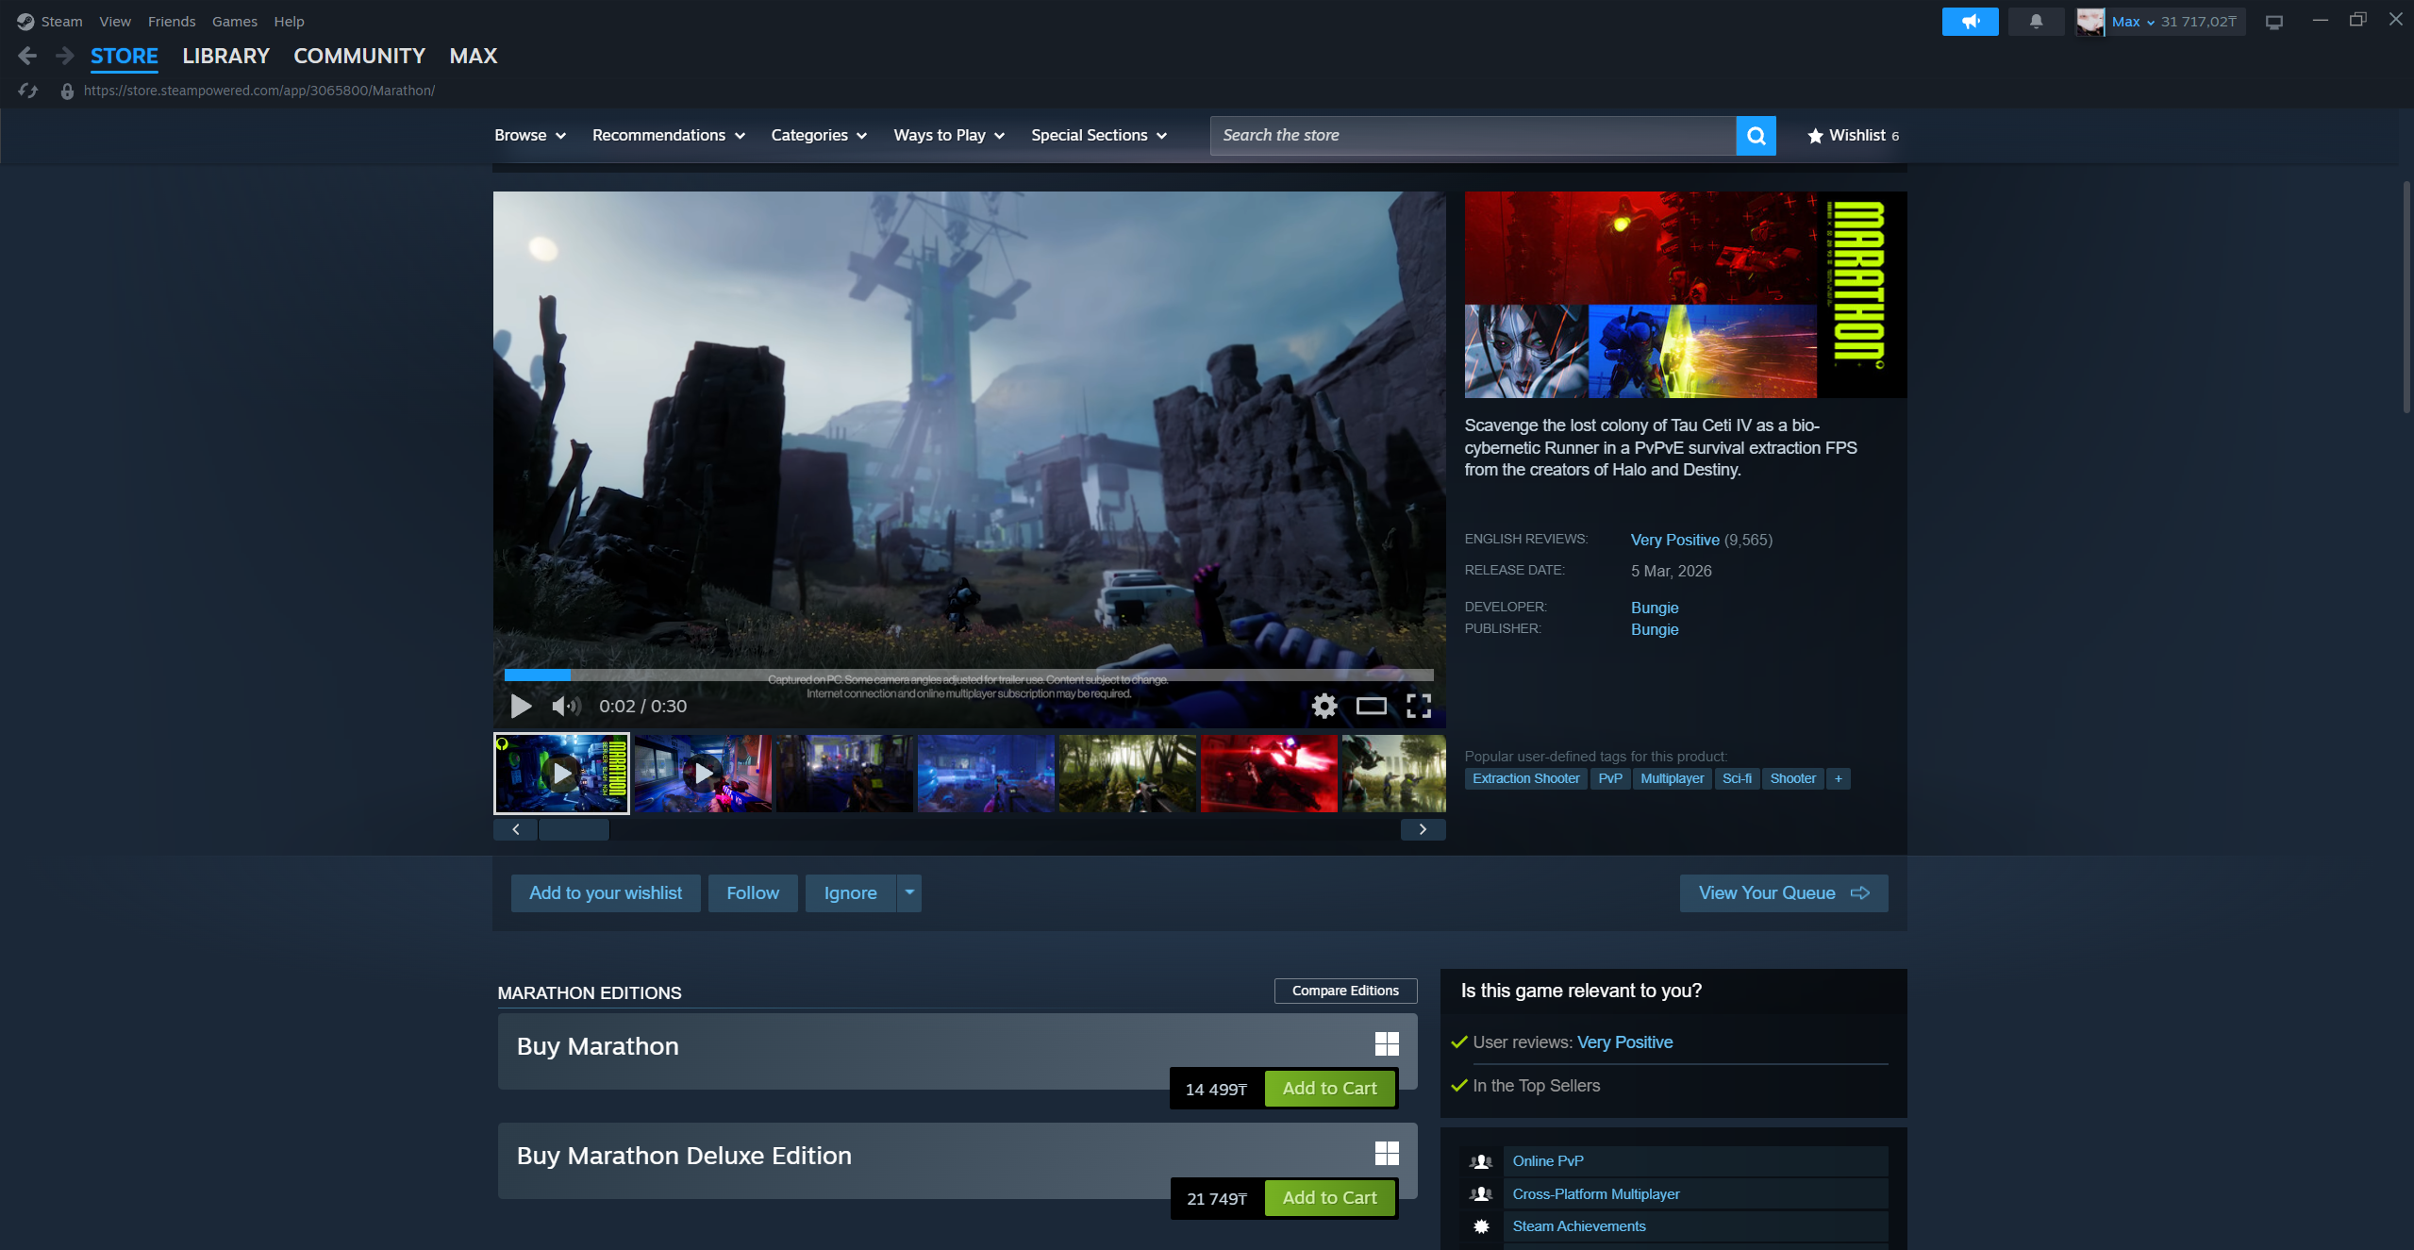Click the store search magnifier icon
Viewport: 2414px width, 1250px height.
tap(1756, 136)
